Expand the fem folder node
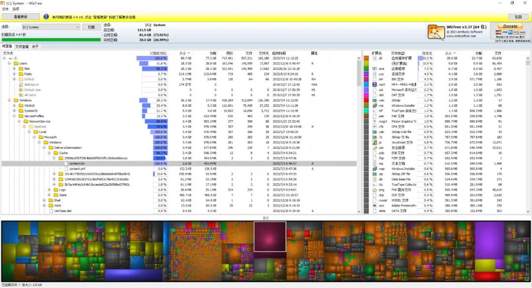The width and height of the screenshot is (532, 288). pos(14,68)
